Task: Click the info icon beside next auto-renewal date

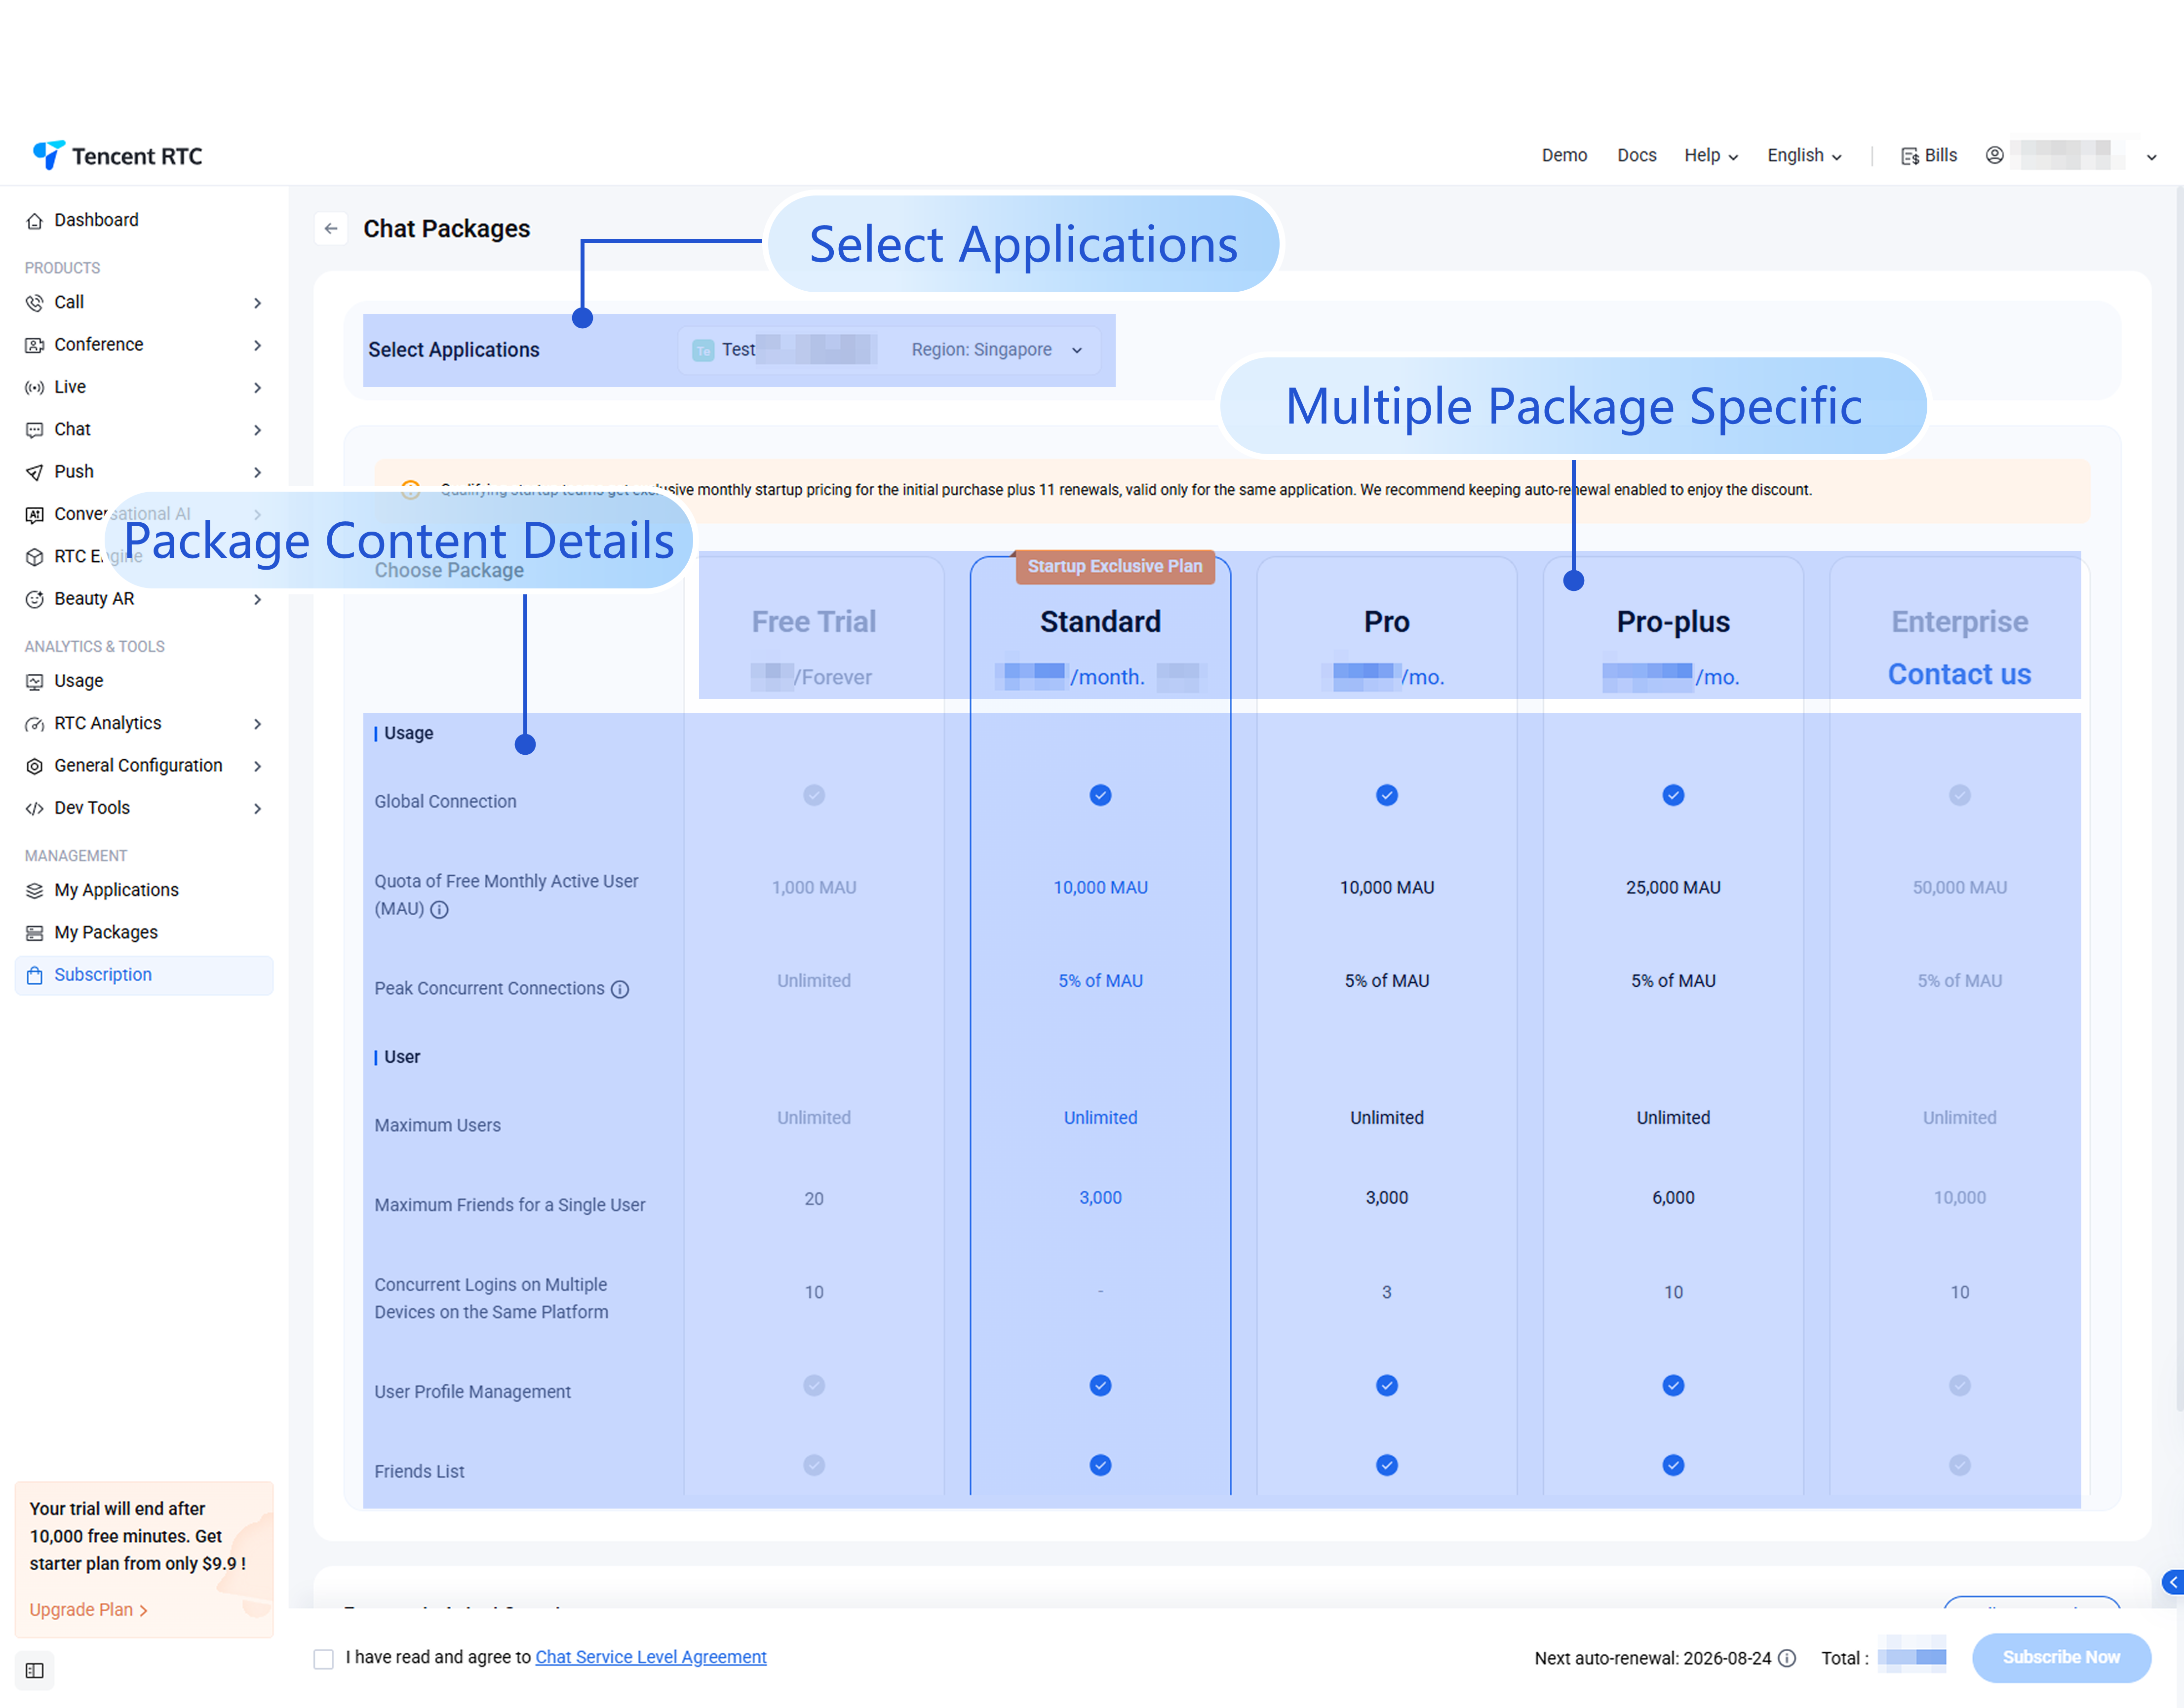Action: pos(1788,1659)
